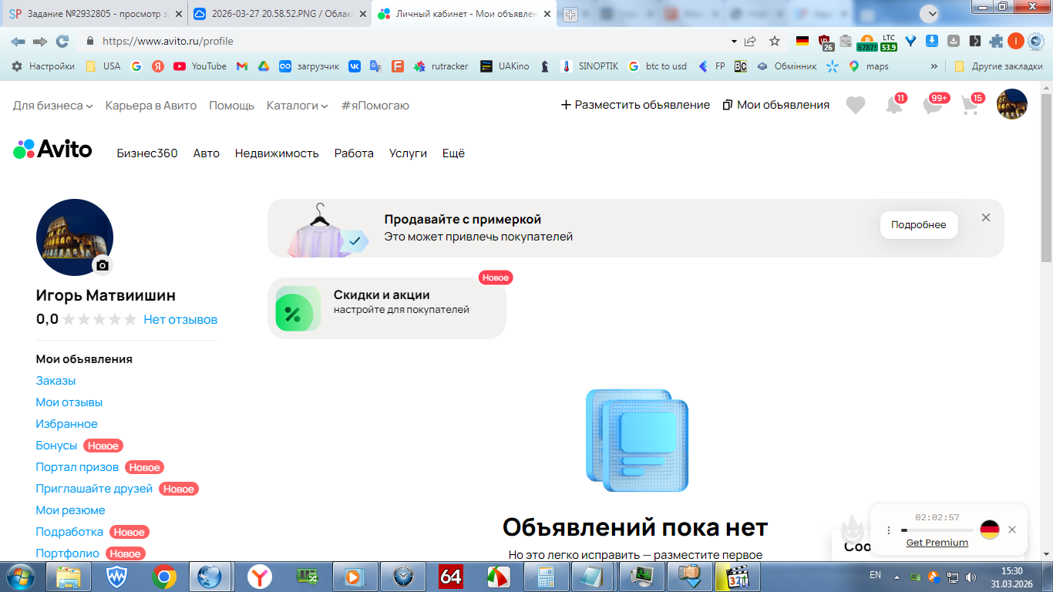Click the playback progress bar in the VPN widget
This screenshot has width=1053, height=592.
[x=937, y=530]
